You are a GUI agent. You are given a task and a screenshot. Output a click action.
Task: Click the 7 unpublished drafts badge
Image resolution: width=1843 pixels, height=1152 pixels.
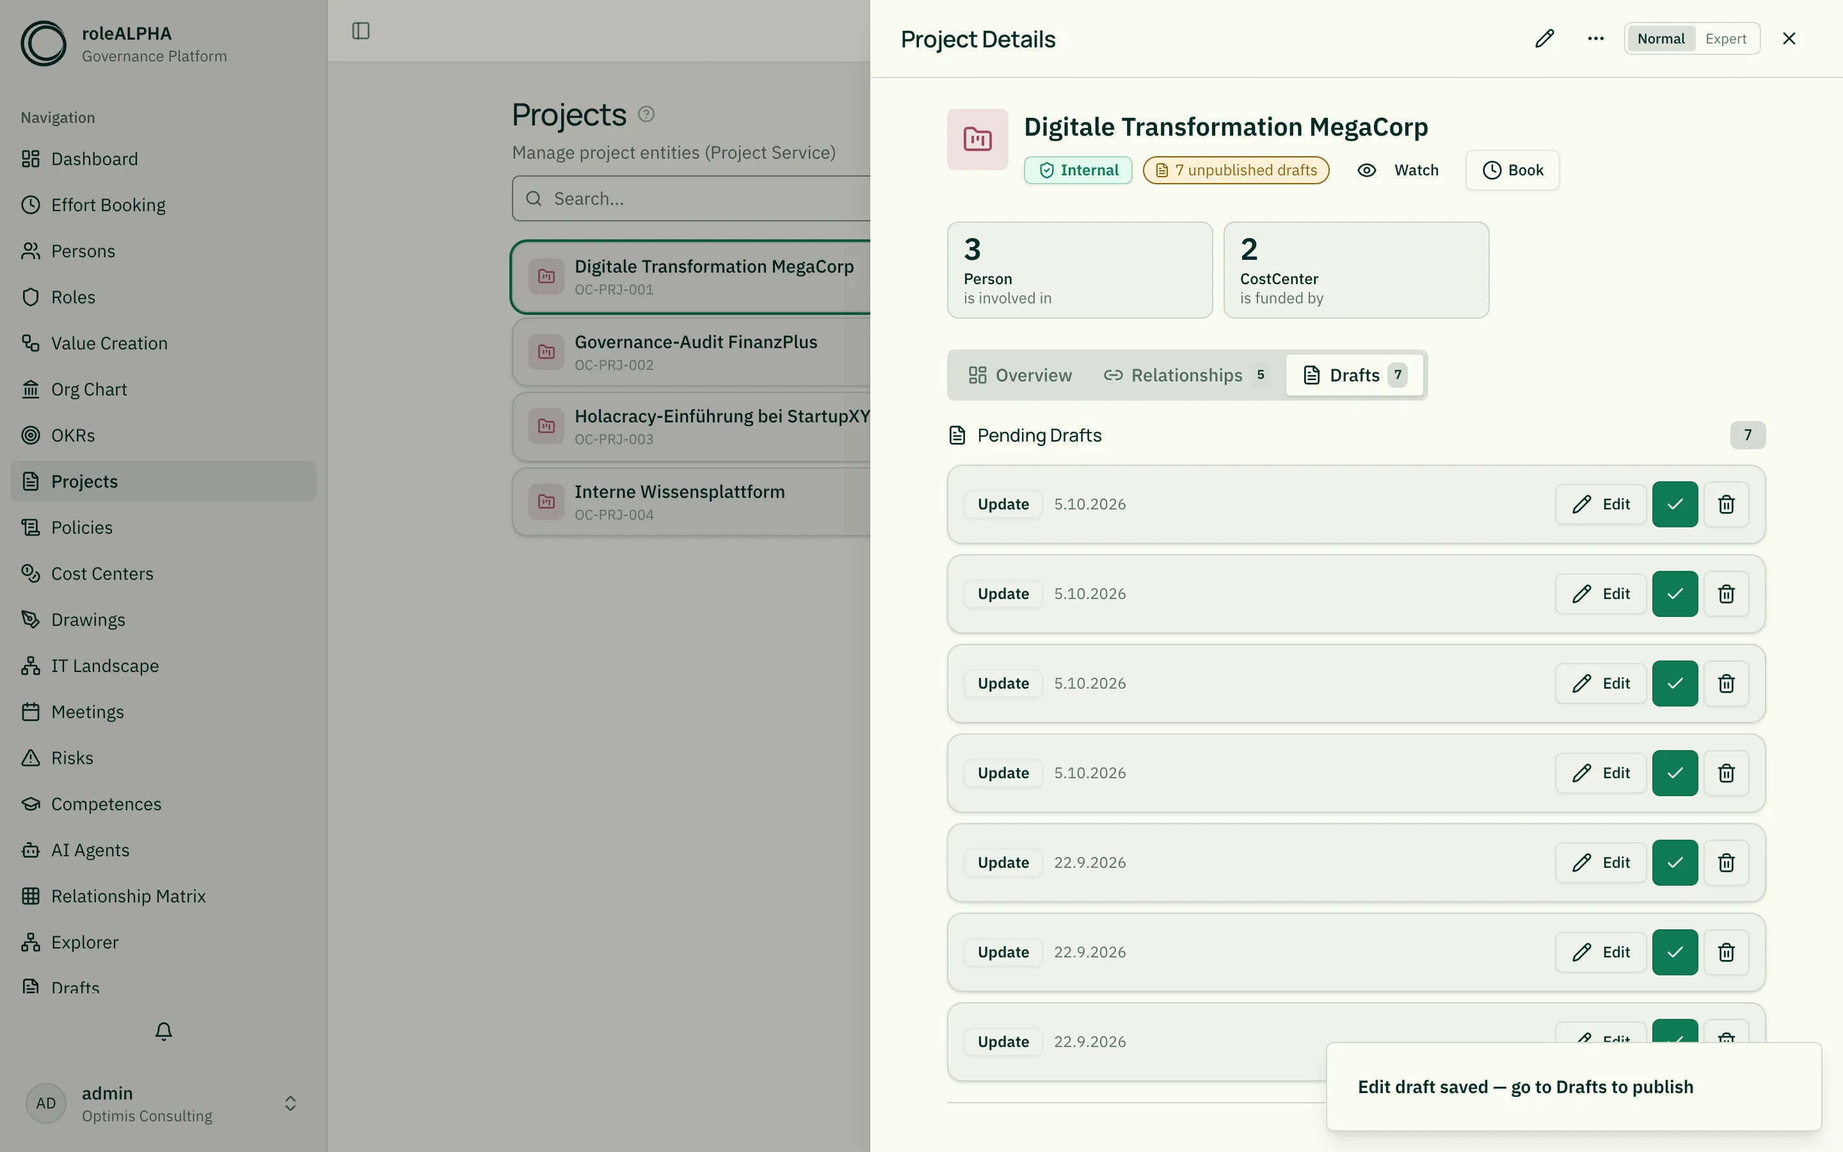click(x=1236, y=171)
